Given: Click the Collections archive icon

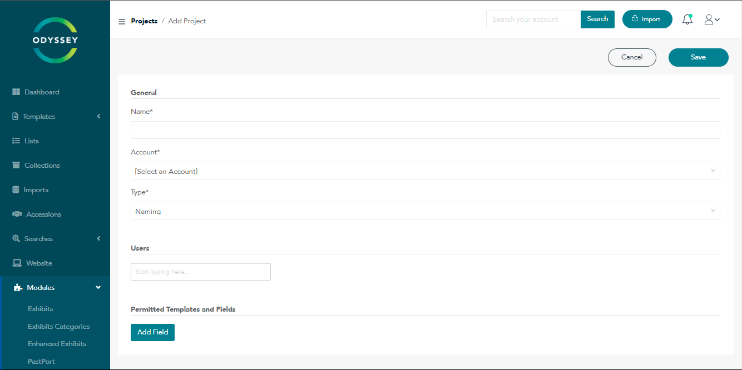Looking at the screenshot, I should tap(16, 166).
